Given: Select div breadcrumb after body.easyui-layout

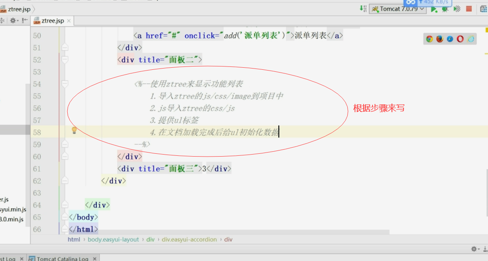Looking at the screenshot, I should click(150, 239).
